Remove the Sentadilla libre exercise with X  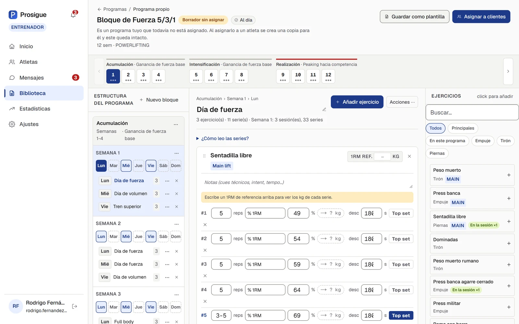pyautogui.click(x=409, y=156)
